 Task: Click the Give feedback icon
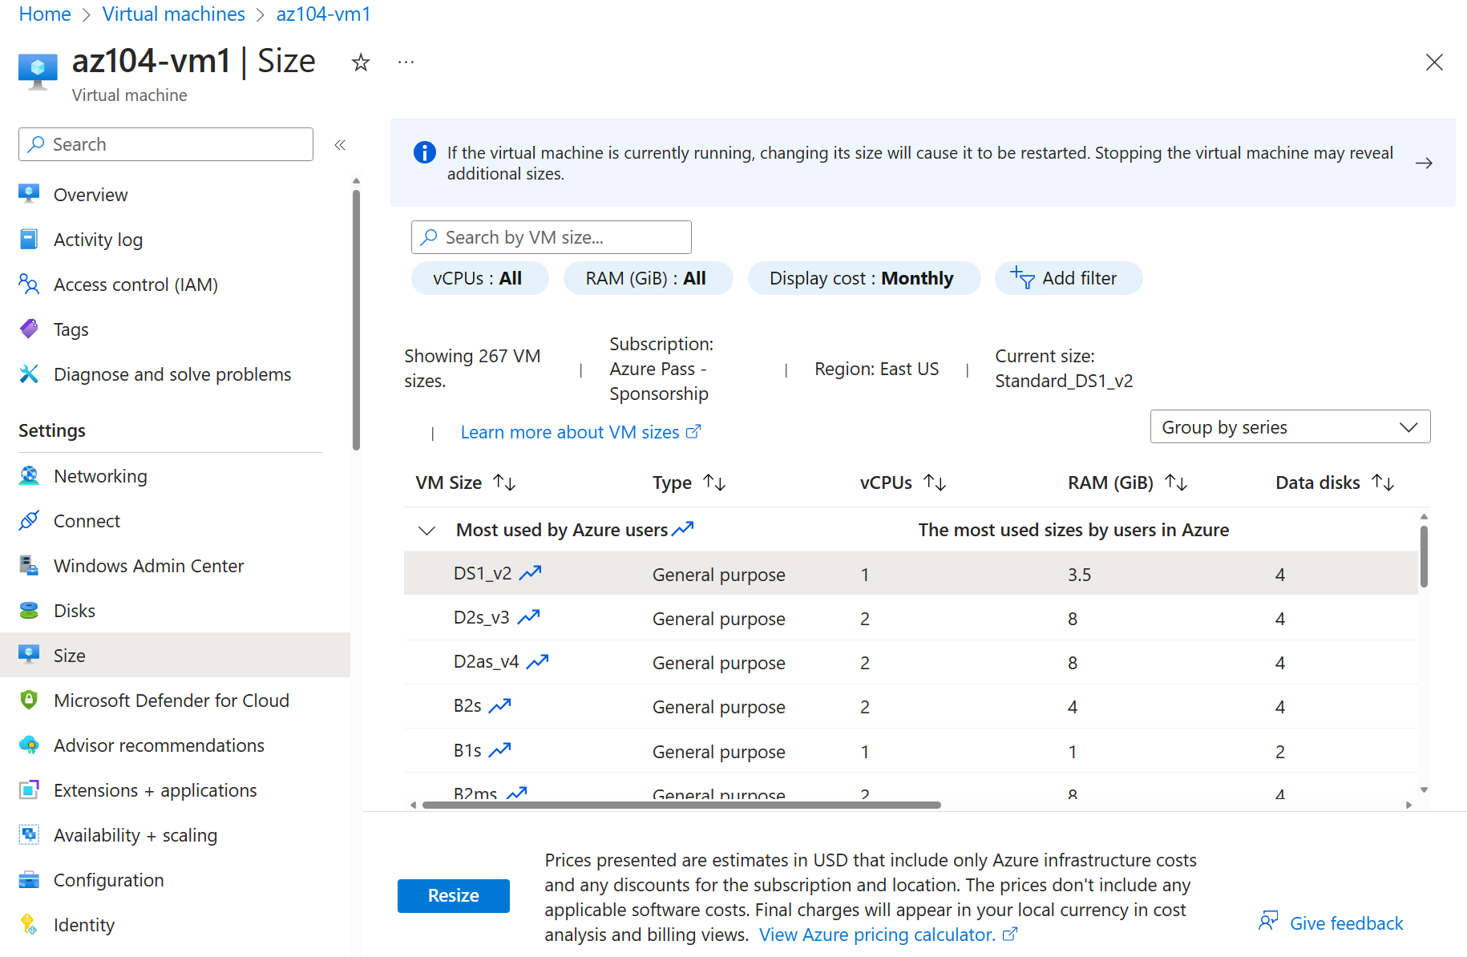(x=1269, y=921)
